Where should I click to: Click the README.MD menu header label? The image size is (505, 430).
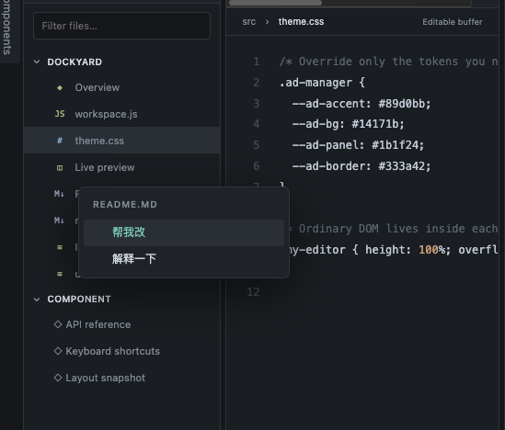click(125, 205)
